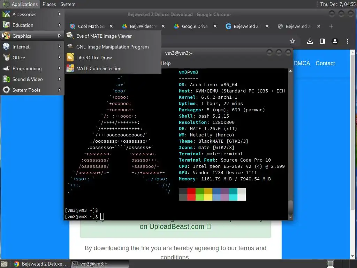Image resolution: width=357 pixels, height=268 pixels.
Task: Open a new Chrome tab
Action: pyautogui.click(x=331, y=26)
